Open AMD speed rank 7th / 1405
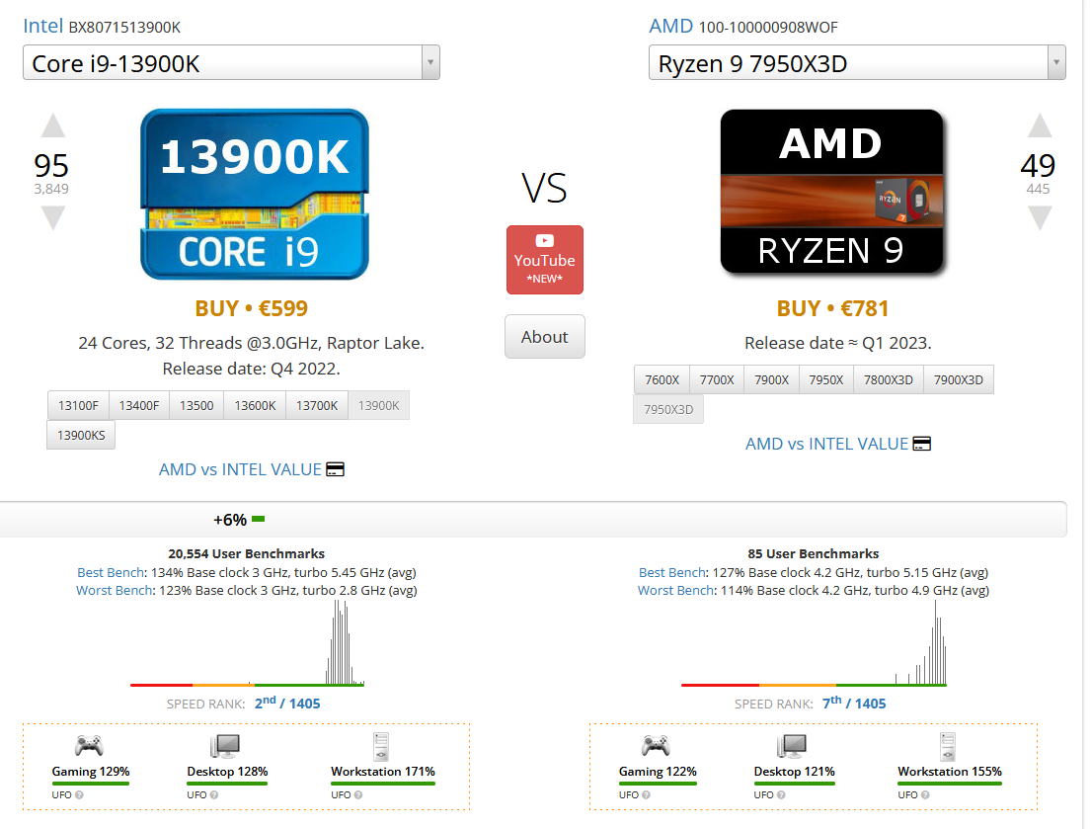The image size is (1091, 829). [x=854, y=703]
